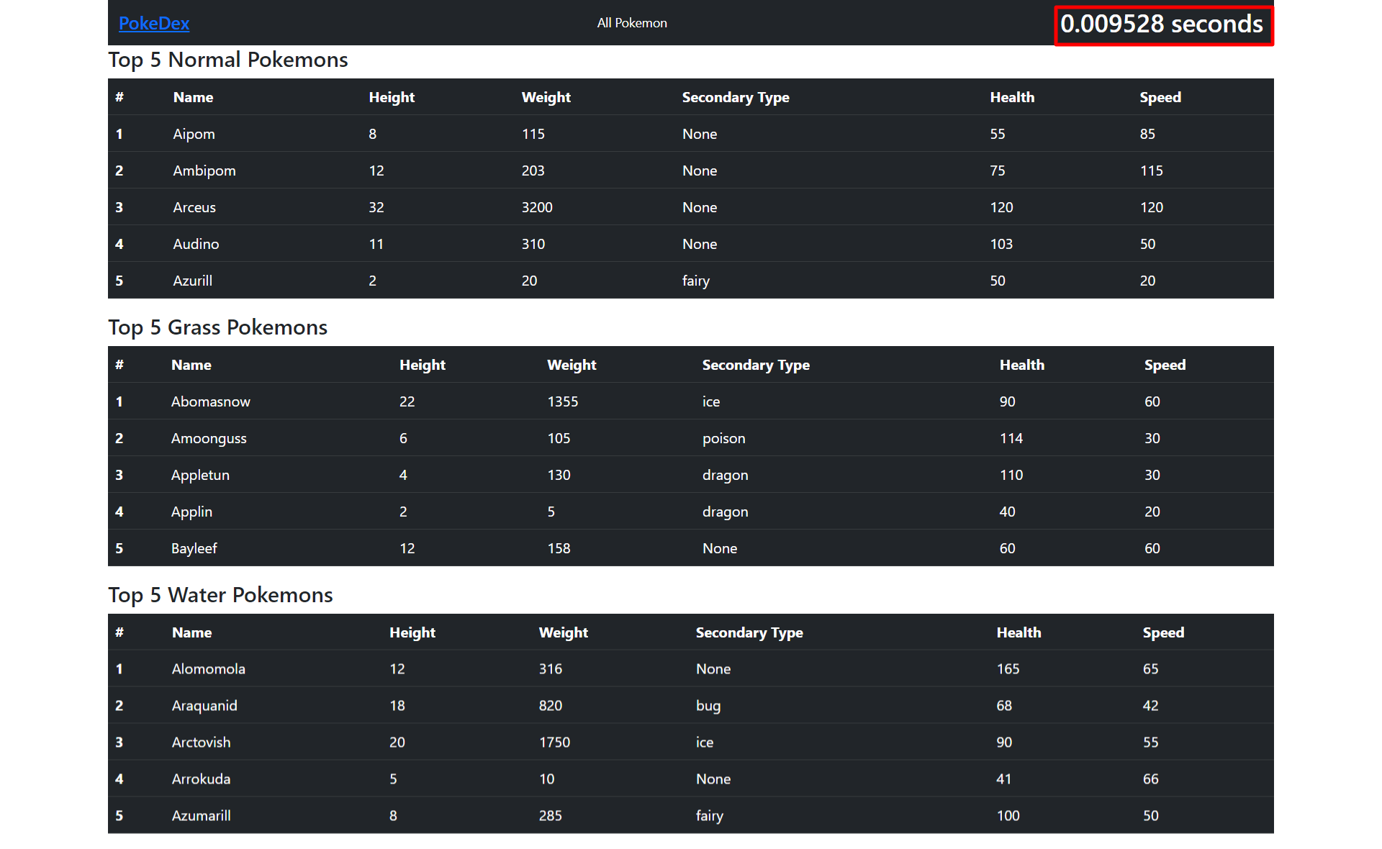The image size is (1382, 849).
Task: Click the PokeDex home link
Action: [153, 23]
